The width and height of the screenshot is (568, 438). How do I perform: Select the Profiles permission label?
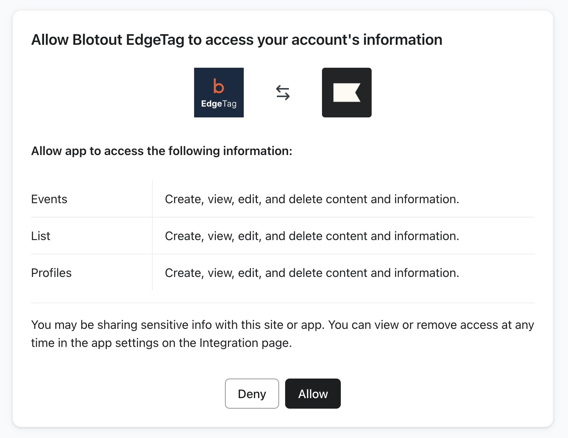point(52,273)
